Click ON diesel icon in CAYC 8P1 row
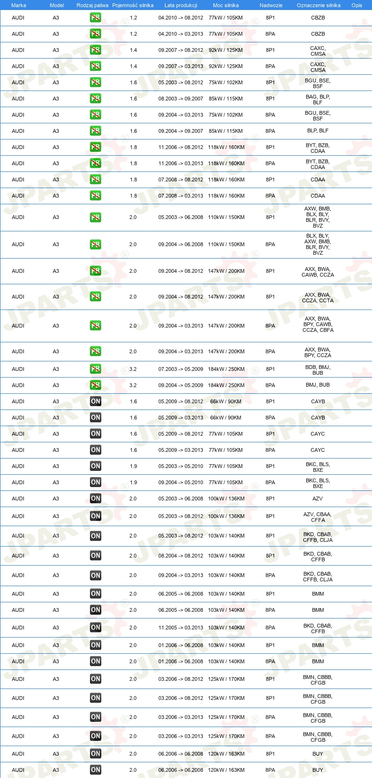The height and width of the screenshot is (778, 372). pos(95,434)
